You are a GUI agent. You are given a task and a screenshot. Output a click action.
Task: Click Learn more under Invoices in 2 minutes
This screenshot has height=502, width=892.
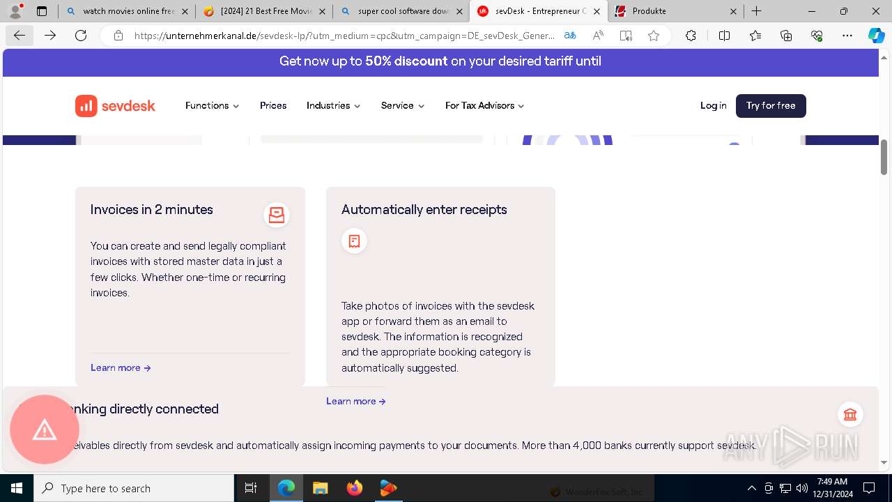121,368
